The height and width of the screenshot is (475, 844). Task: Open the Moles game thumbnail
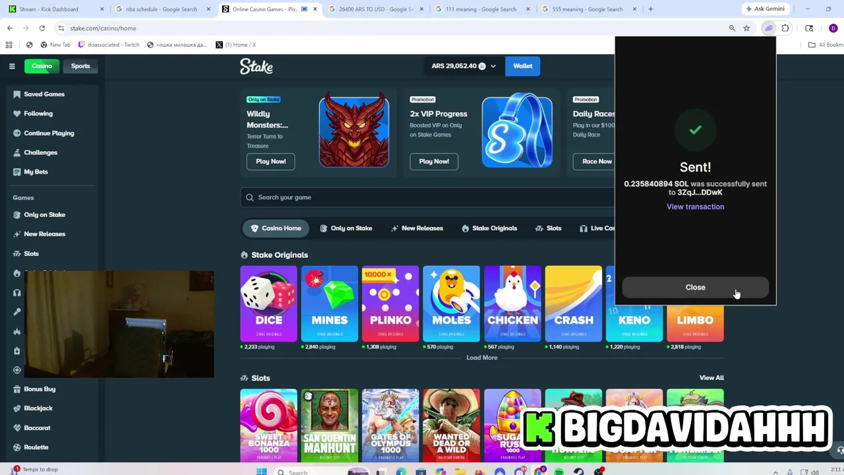click(x=451, y=304)
